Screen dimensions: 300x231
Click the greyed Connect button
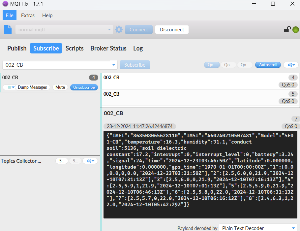pos(139,30)
